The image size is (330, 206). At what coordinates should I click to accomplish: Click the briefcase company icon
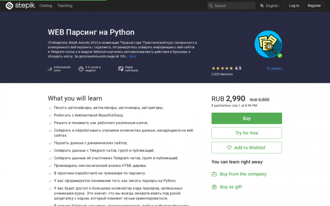(214, 174)
